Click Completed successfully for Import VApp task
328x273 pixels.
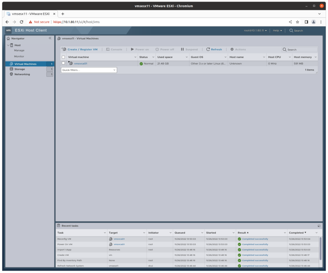tap(255, 250)
